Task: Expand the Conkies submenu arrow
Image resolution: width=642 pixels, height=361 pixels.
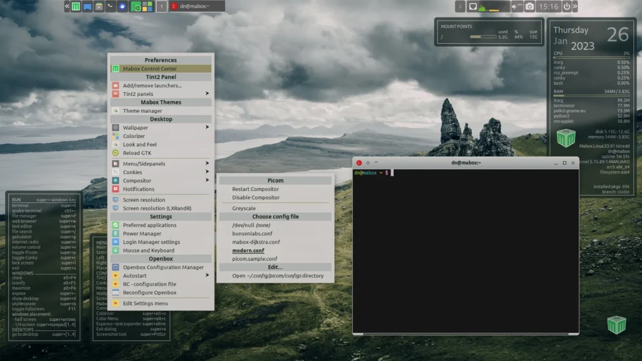Action: 207,172
